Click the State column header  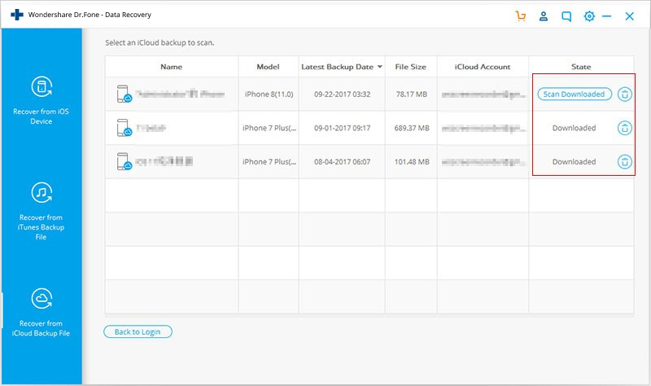(x=581, y=67)
